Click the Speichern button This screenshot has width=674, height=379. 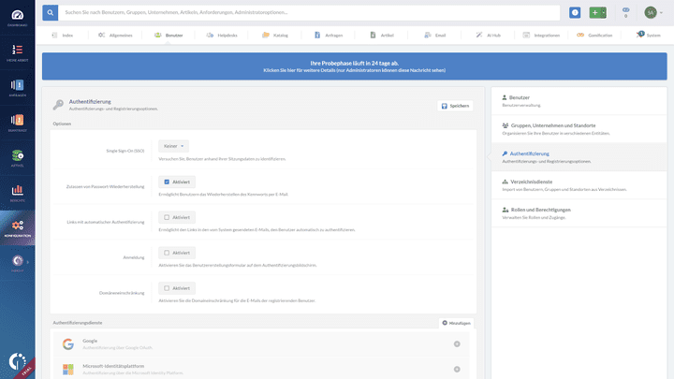tap(455, 106)
